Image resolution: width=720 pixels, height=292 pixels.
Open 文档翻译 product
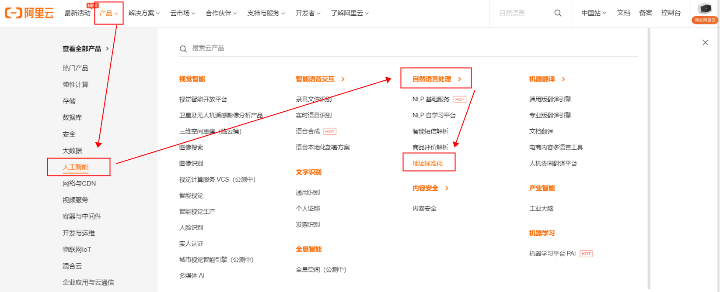coord(541,131)
